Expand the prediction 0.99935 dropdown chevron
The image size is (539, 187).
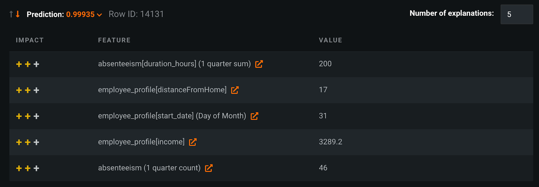[x=99, y=15]
